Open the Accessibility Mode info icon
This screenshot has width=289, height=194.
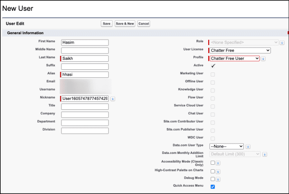pyautogui.click(x=218, y=163)
